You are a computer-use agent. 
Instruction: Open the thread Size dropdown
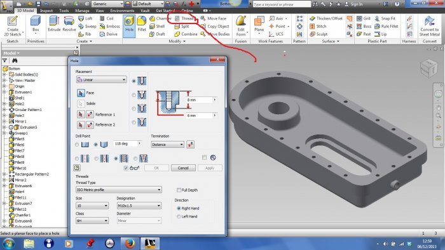coord(92,206)
